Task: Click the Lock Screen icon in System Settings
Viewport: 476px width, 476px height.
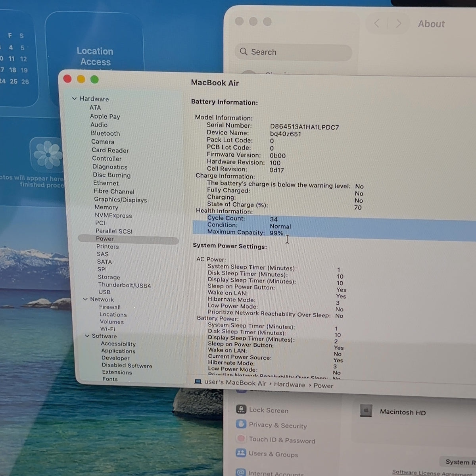Action: [x=241, y=409]
